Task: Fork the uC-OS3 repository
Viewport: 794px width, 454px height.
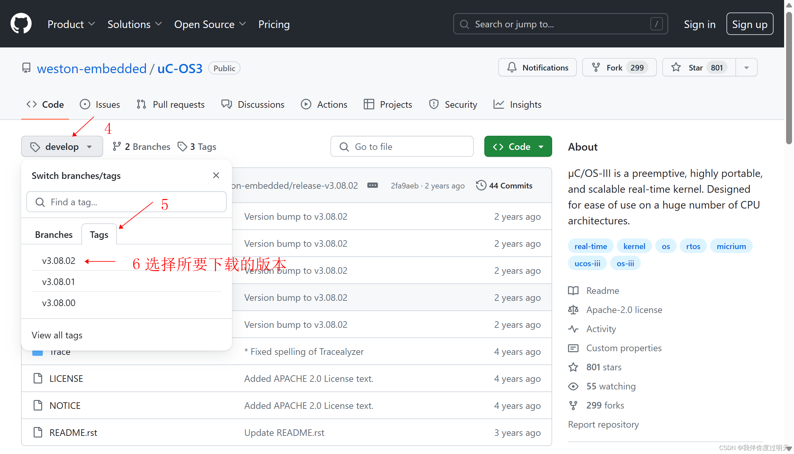Action: tap(619, 68)
